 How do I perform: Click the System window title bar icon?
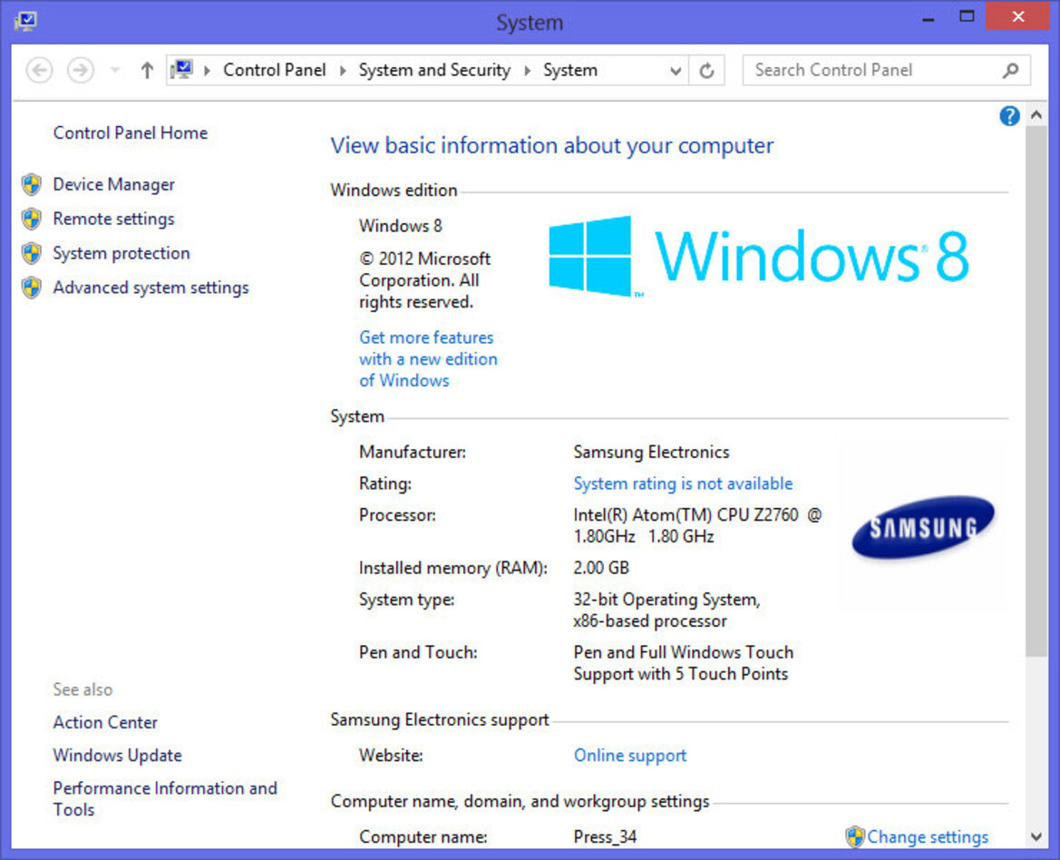point(26,21)
